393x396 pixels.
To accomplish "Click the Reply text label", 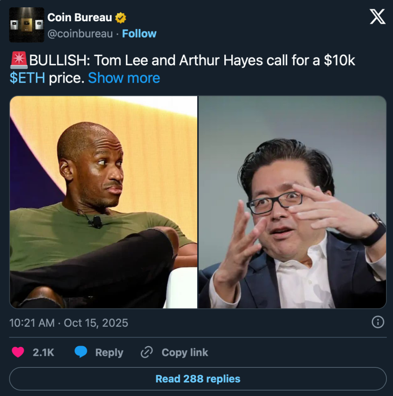I will point(109,352).
